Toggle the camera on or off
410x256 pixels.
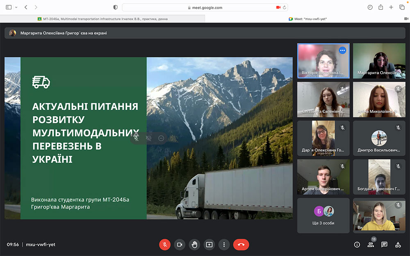(180, 245)
